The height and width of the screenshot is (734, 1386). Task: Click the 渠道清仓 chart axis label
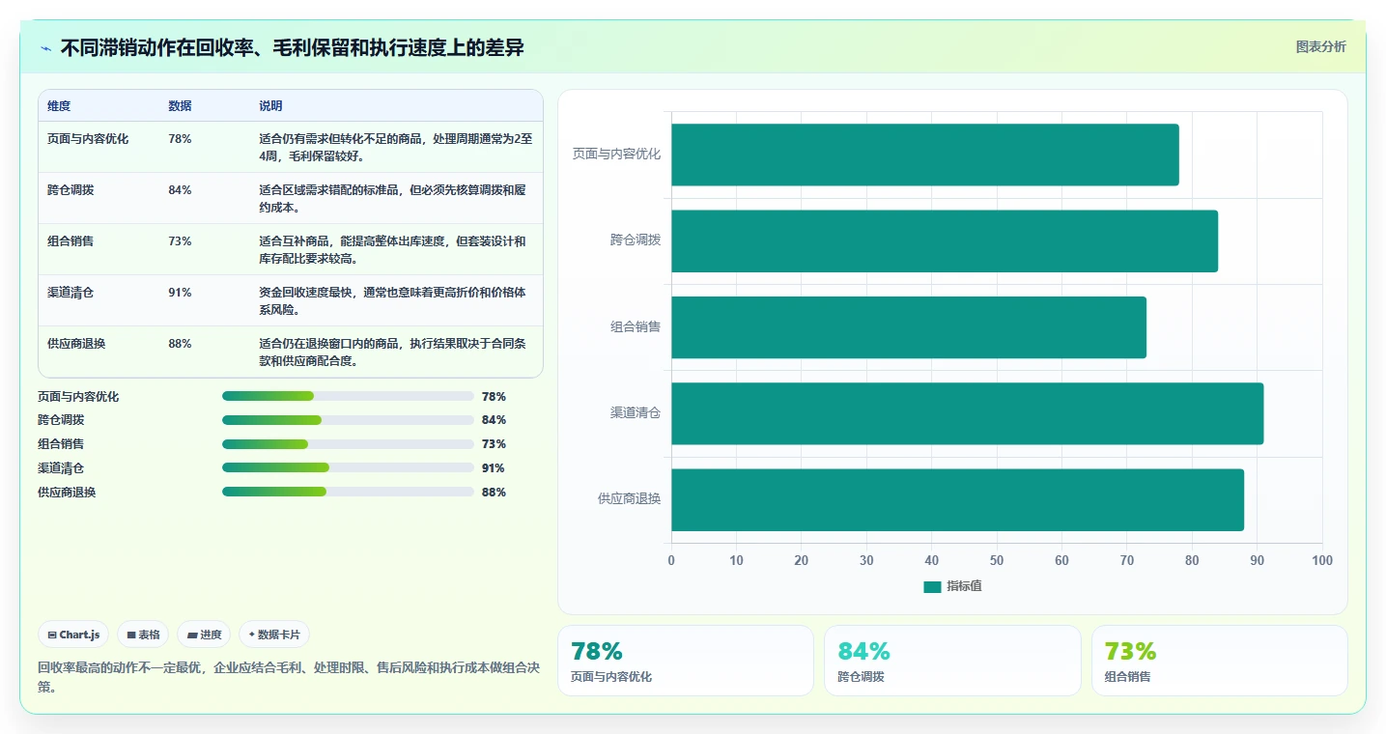coord(636,413)
